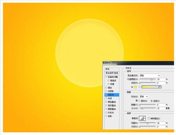Image resolution: width=176 pixels, height=135 pixels.
Task: Uncheck the Inner Glow (内发光) checkbox
Action: [106, 95]
